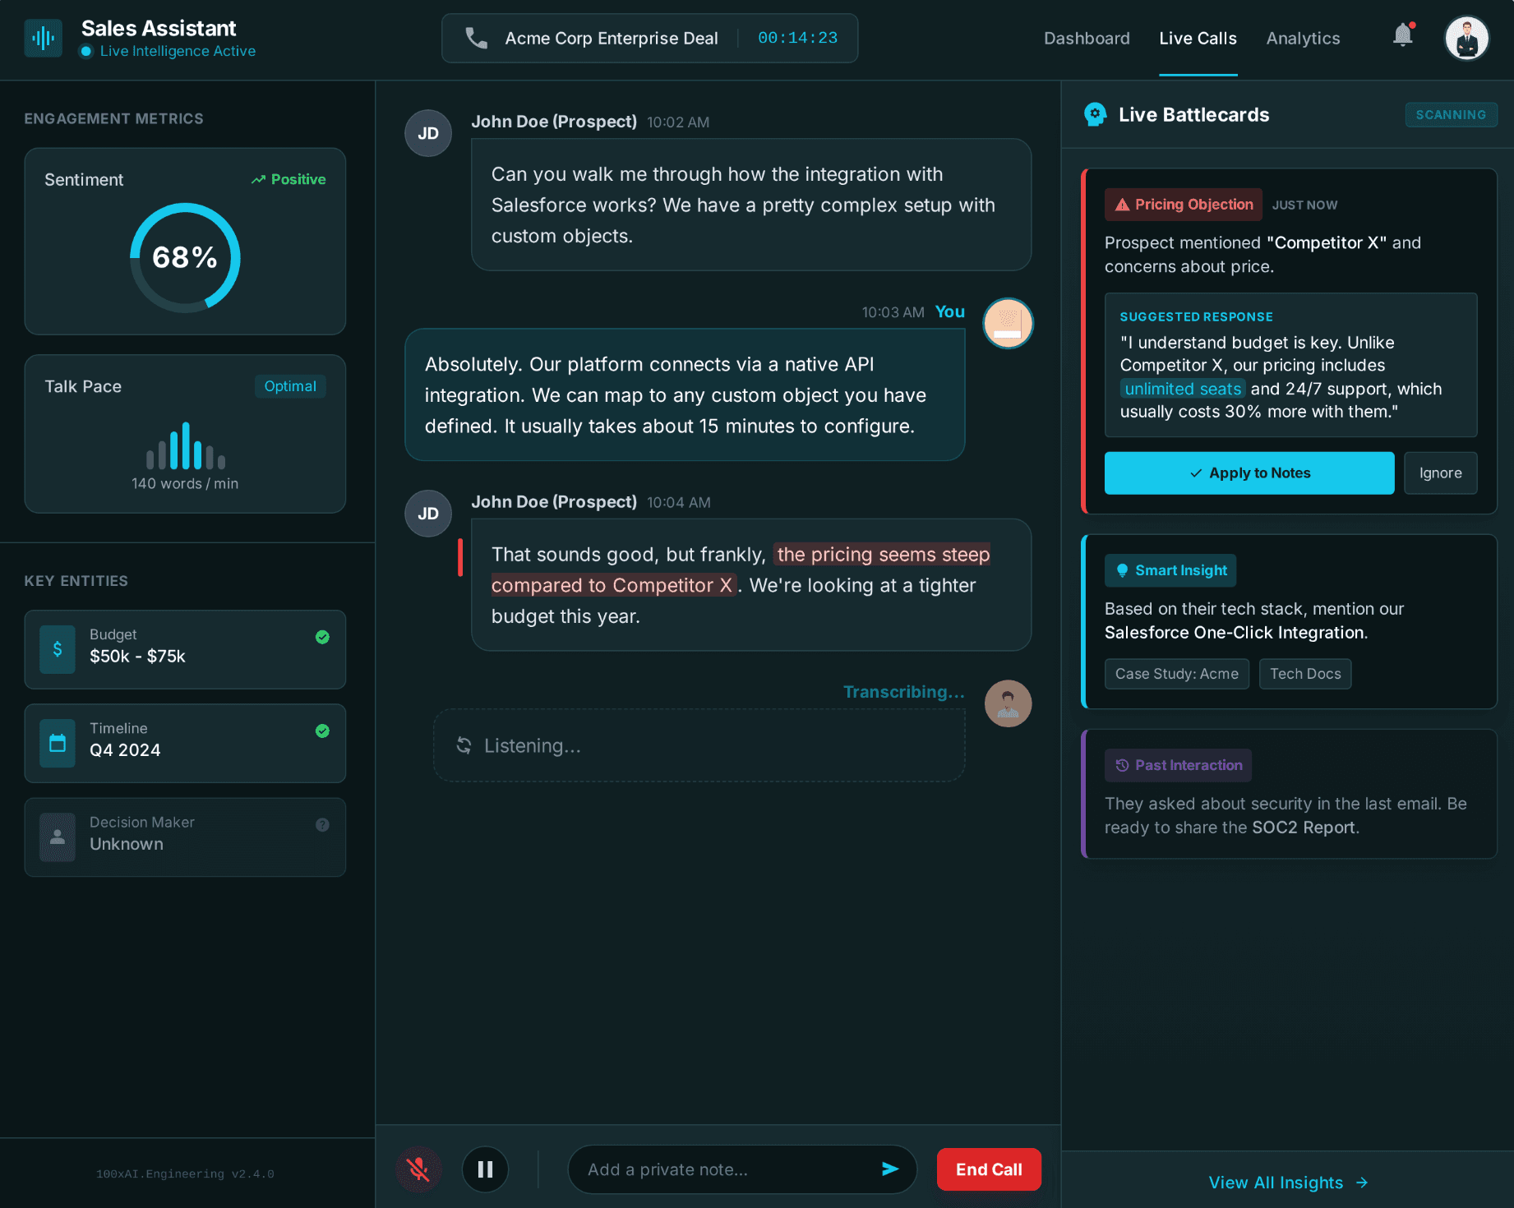Screen dimensions: 1514x1208
Task: Click the person icon on Decision Maker card
Action: click(57, 837)
